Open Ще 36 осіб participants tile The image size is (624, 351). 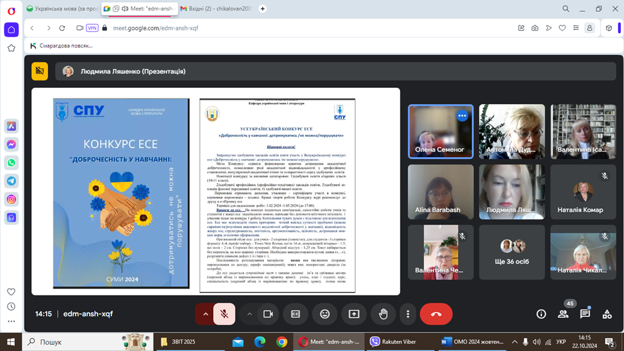coord(512,252)
